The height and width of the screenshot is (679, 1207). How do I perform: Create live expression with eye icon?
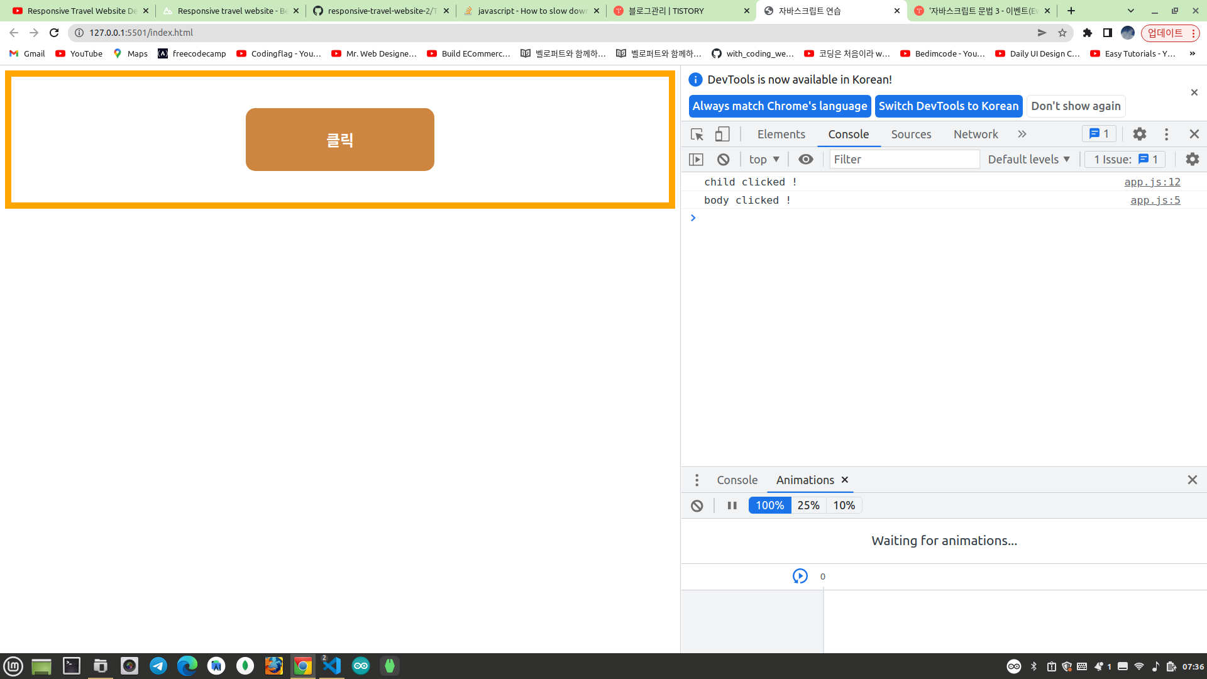805,160
